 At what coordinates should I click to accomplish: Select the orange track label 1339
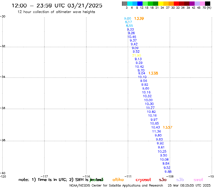pos(139,19)
